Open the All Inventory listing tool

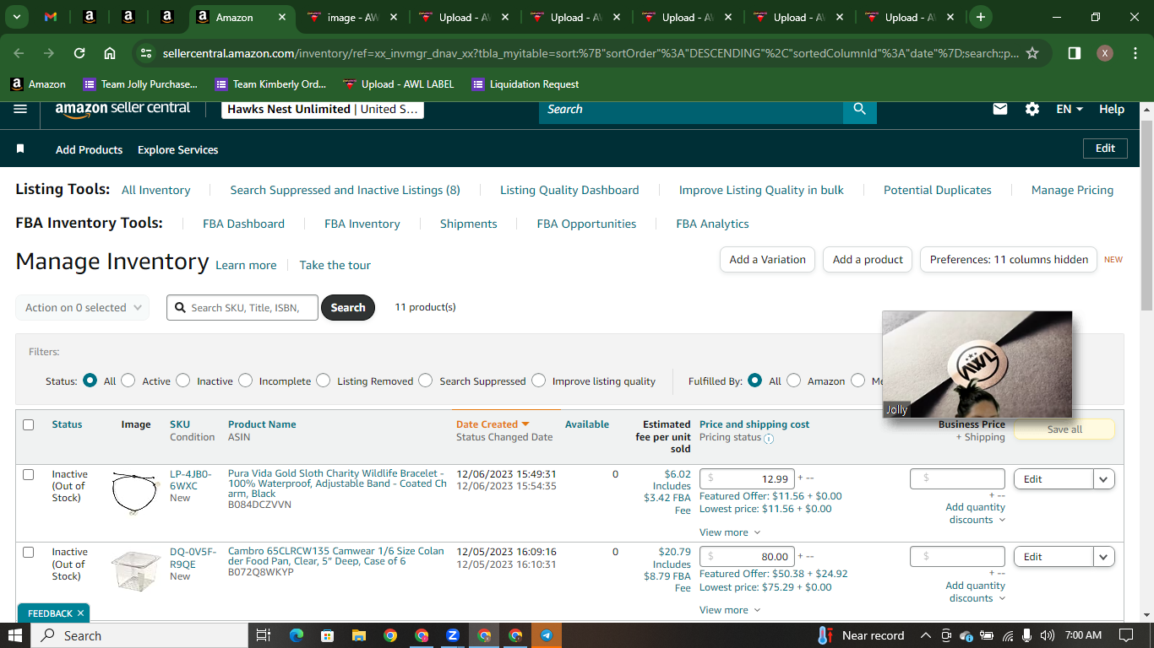tap(156, 190)
